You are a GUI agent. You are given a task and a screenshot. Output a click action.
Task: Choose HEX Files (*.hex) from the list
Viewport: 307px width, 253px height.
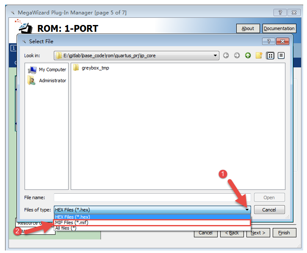[152, 217]
